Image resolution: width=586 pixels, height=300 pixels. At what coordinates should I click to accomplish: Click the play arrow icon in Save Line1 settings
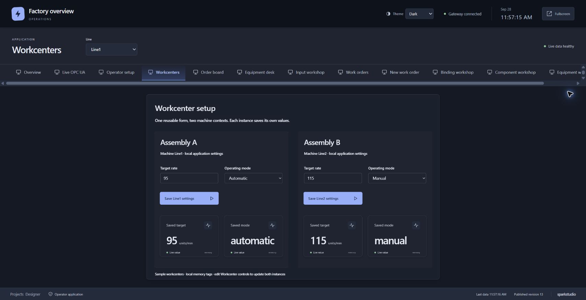click(212, 199)
